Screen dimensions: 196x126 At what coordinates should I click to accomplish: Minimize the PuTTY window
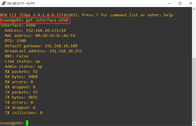168,3
